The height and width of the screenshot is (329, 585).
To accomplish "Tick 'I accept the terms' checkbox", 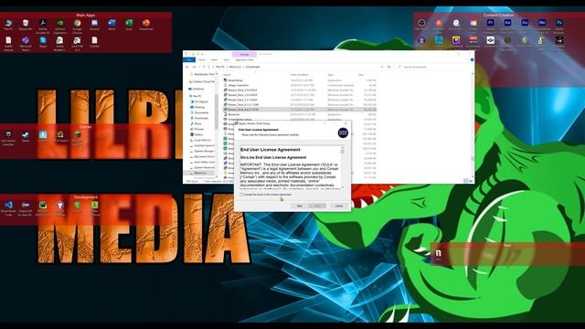I will 241,195.
